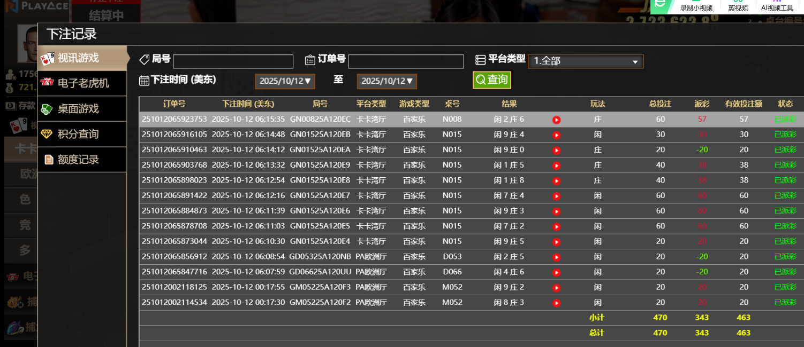Focus the 订单号 input box
Screen dimensions: 804x347
tap(406, 61)
